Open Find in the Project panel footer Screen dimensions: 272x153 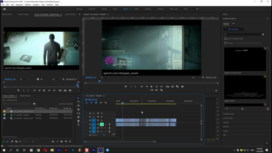coord(57,142)
